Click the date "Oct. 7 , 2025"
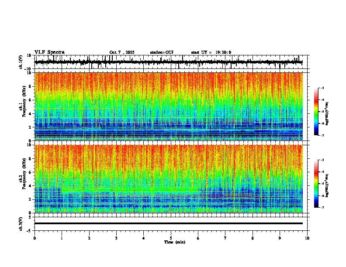Image resolution: width=346 pixels, height=267 pixels. [122, 52]
